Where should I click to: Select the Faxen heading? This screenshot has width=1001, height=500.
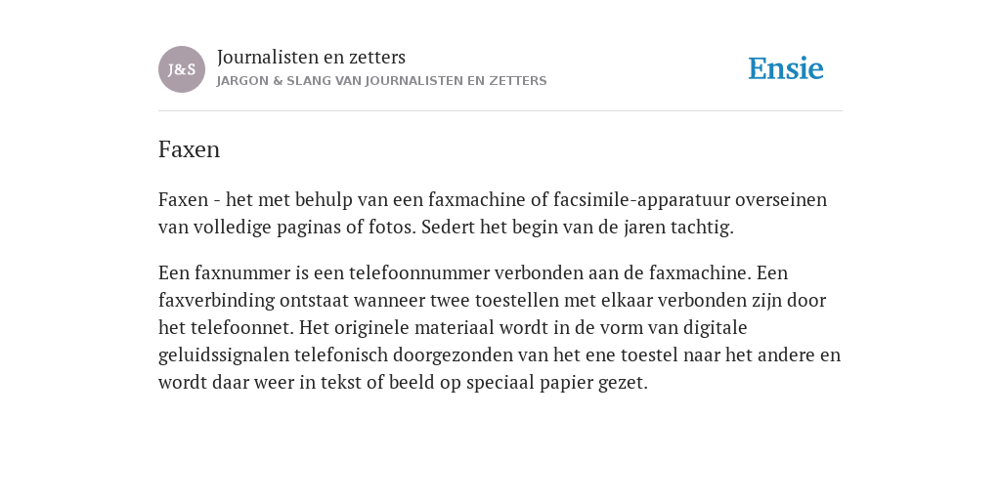[x=189, y=149]
